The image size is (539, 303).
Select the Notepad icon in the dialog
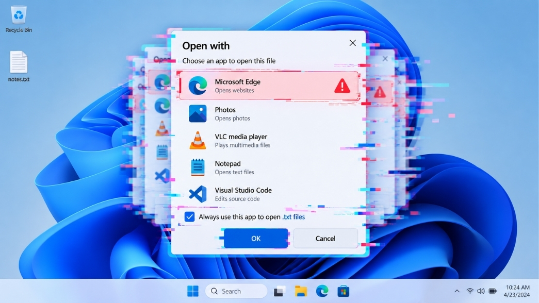198,167
